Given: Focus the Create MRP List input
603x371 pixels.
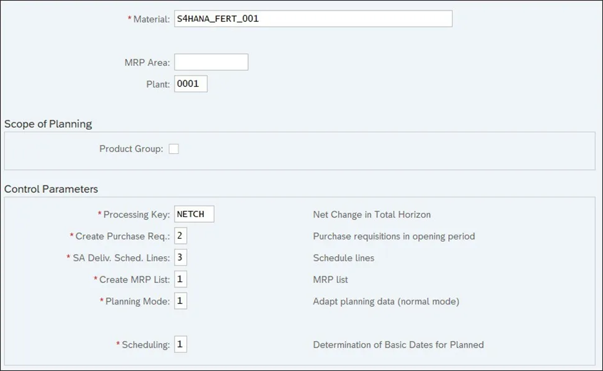Looking at the screenshot, I should pos(180,279).
